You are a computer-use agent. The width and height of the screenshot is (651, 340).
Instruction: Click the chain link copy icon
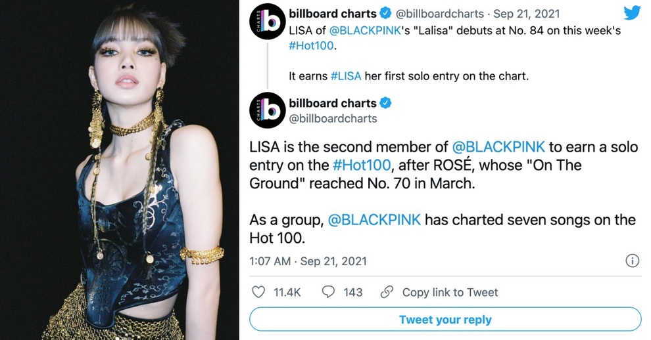(x=387, y=292)
